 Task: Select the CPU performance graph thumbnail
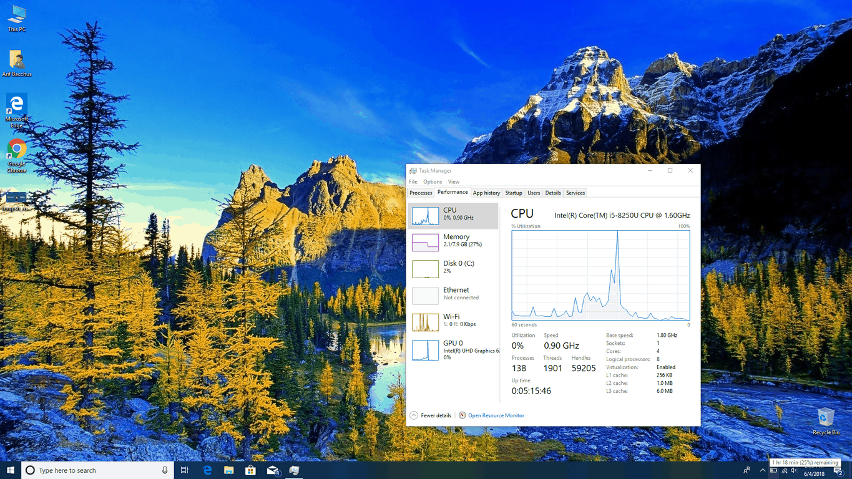point(425,216)
